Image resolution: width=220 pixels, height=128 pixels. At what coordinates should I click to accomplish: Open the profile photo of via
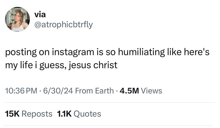pyautogui.click(x=17, y=19)
